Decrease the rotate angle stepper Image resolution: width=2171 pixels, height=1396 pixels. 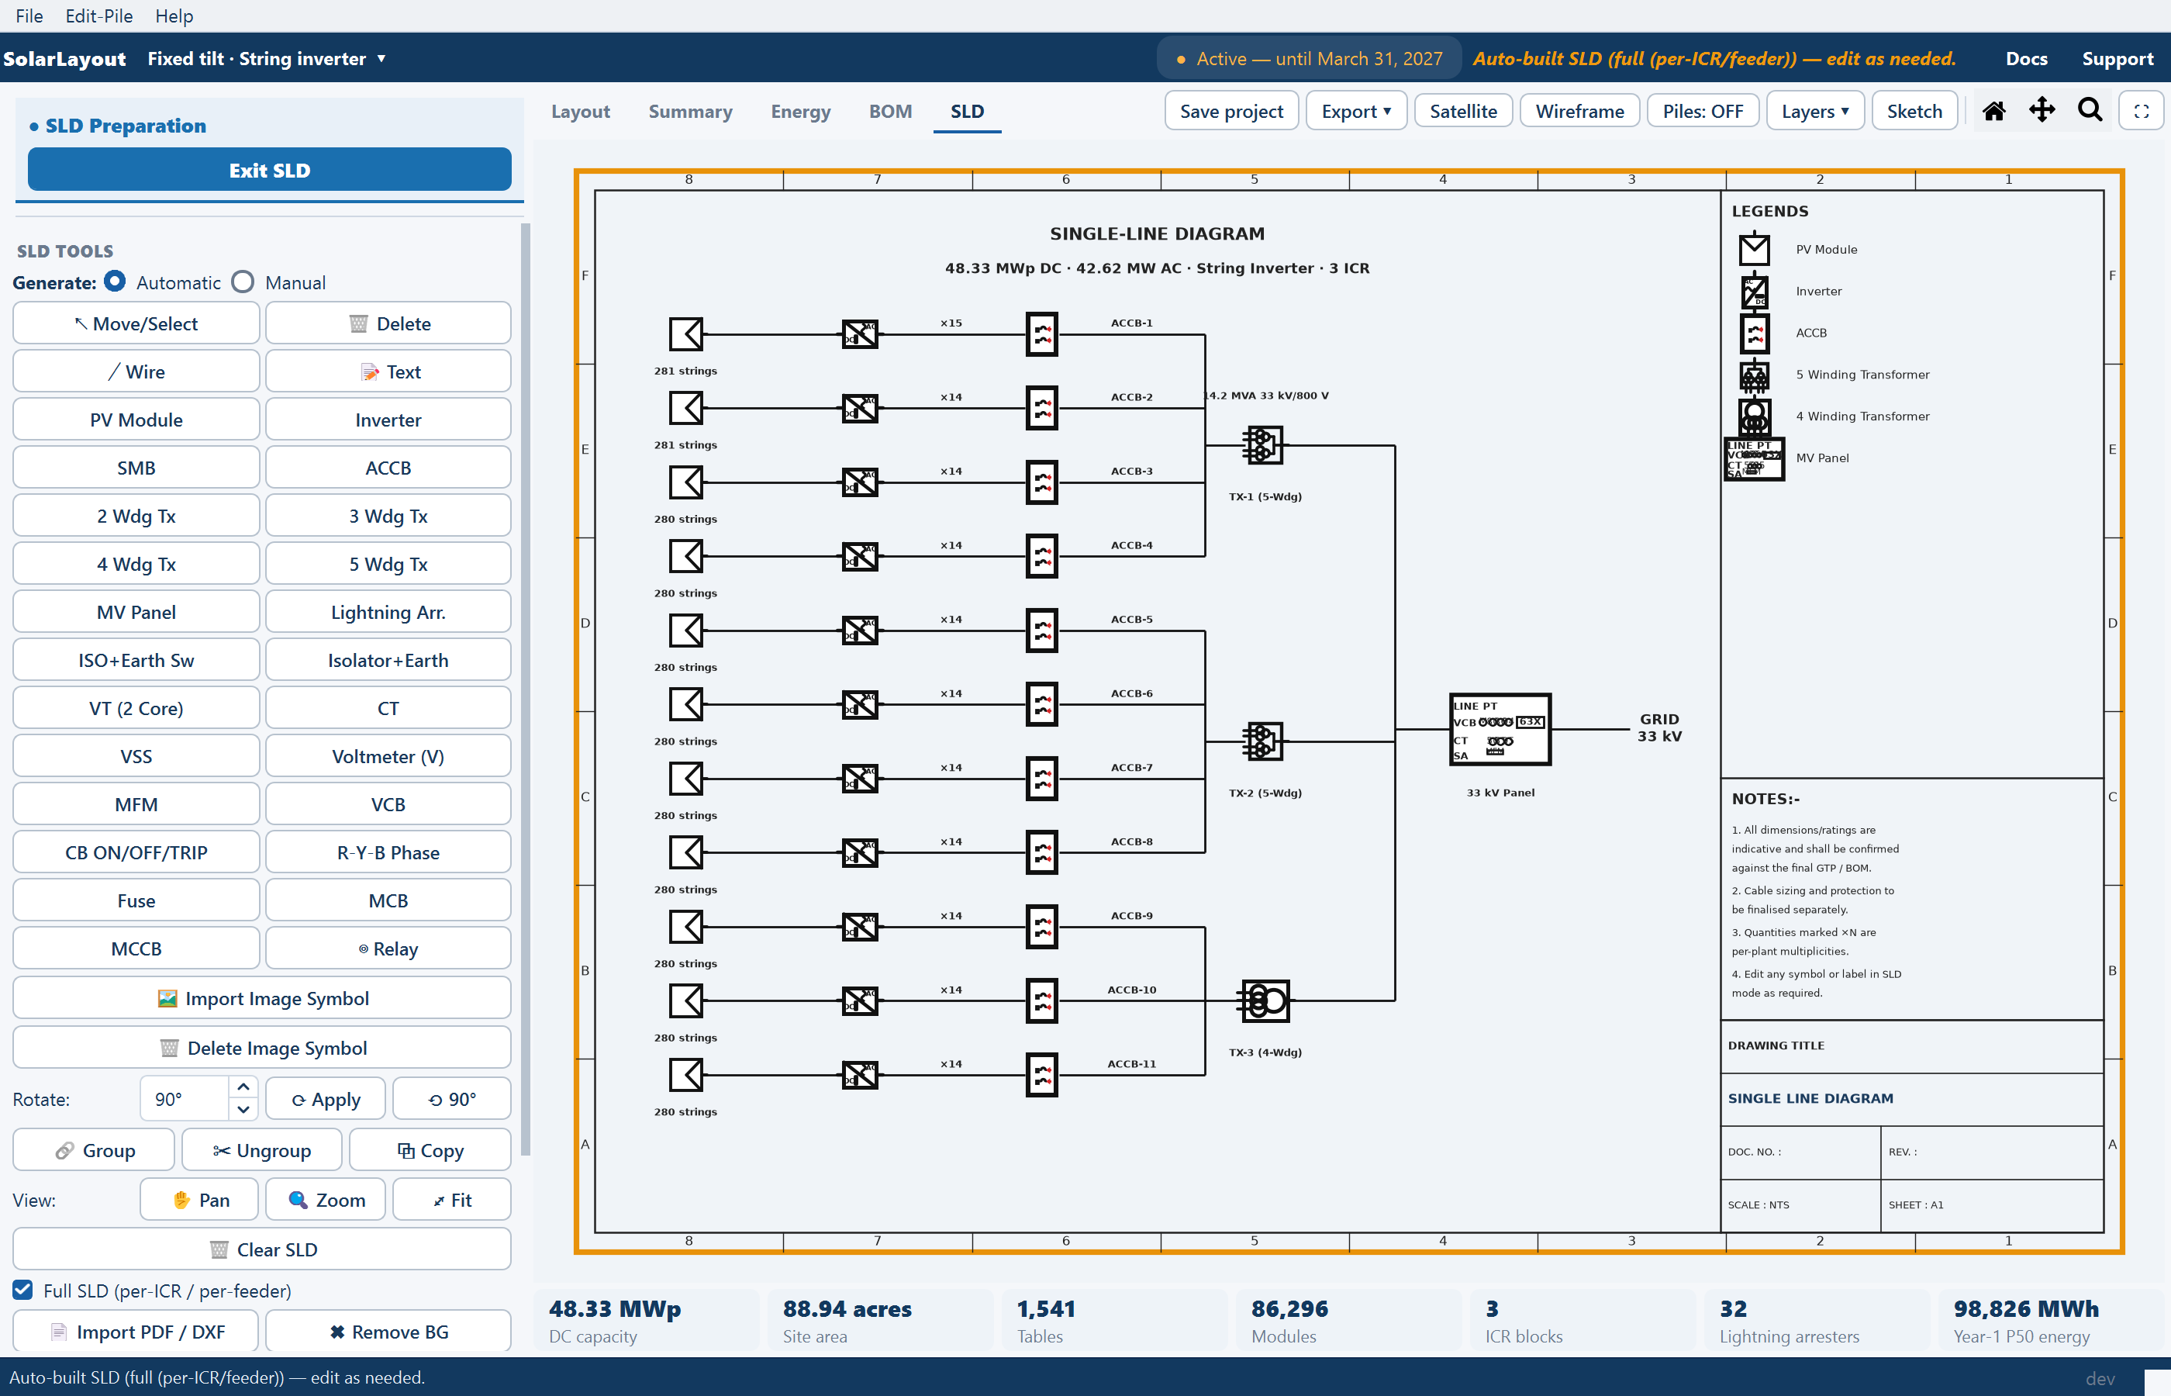point(243,1110)
